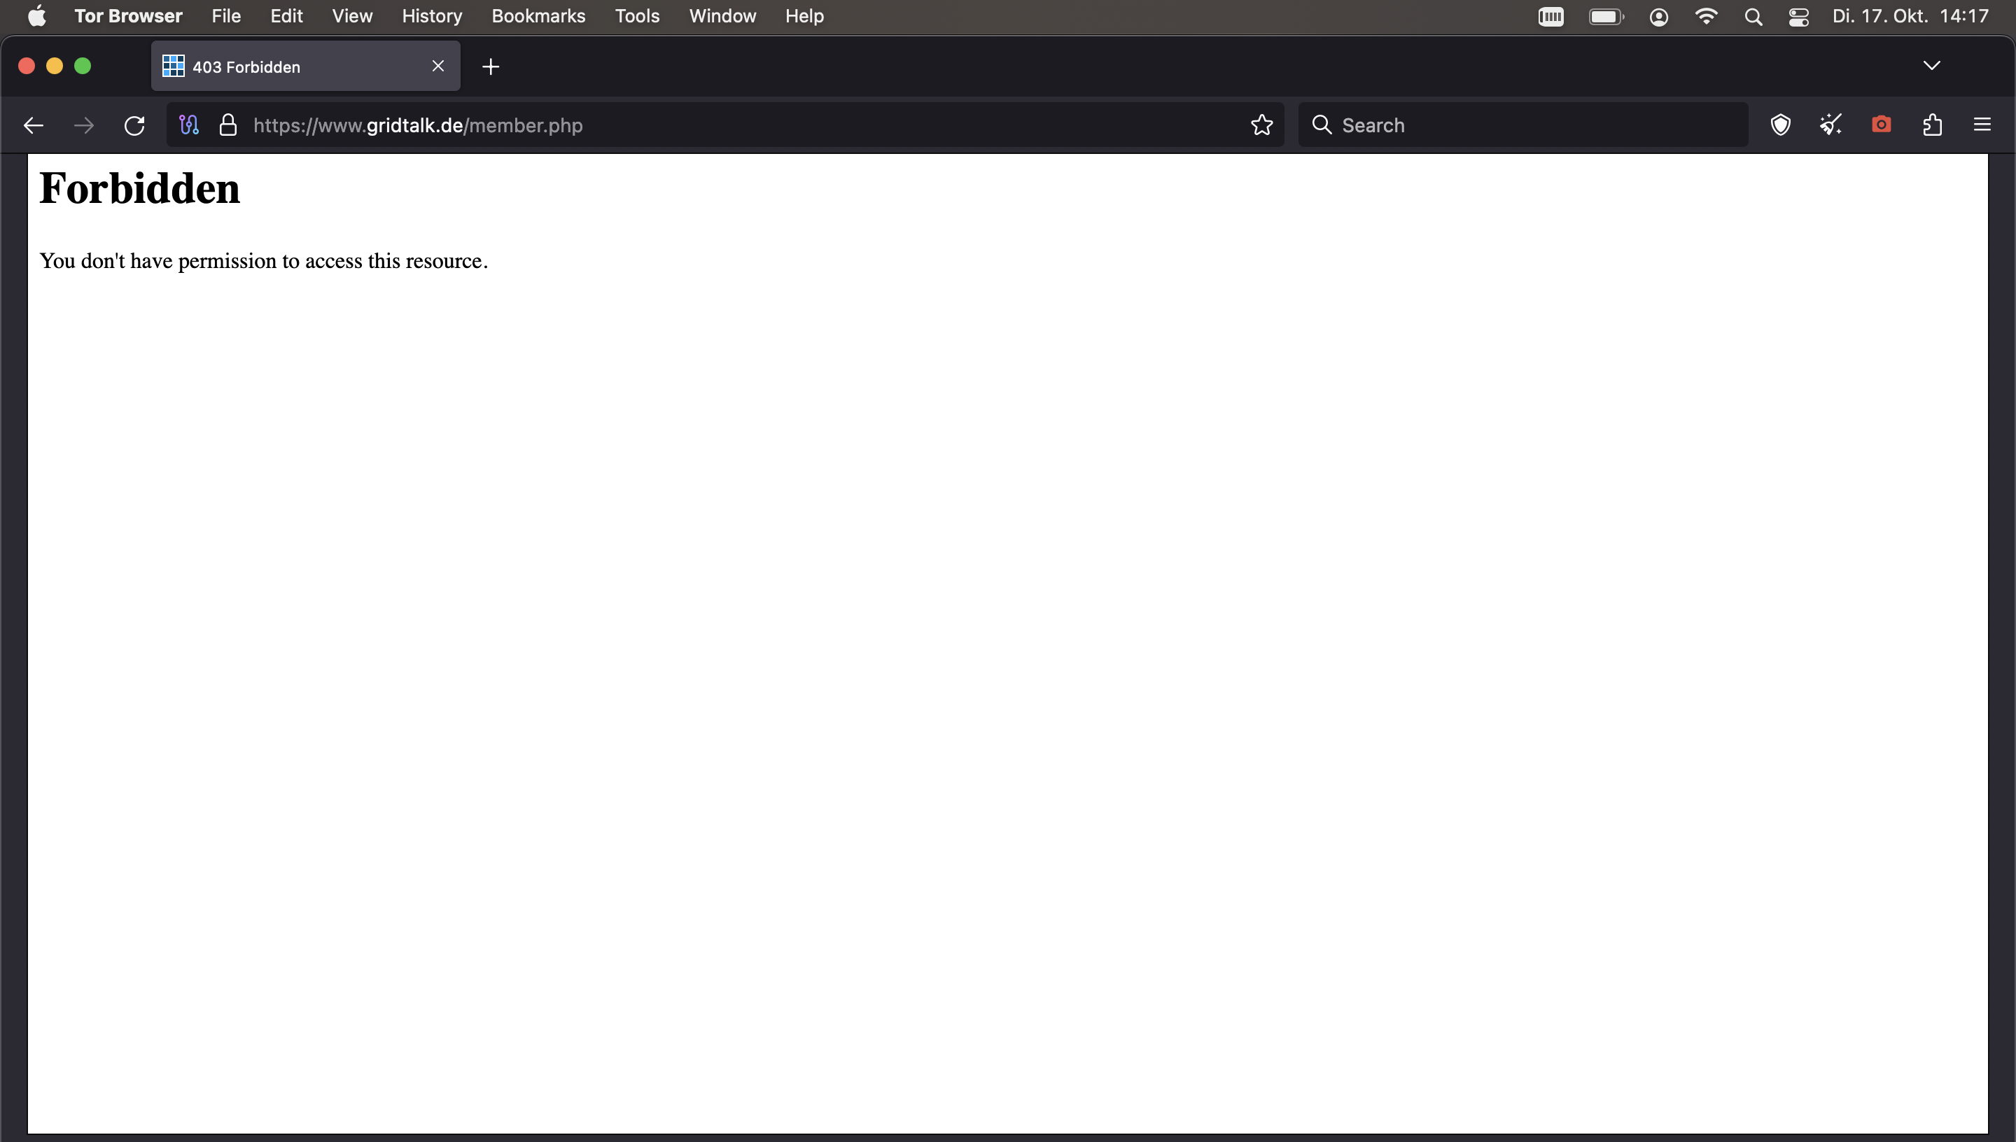This screenshot has width=2016, height=1142.
Task: Bookmark this page with the star icon
Action: click(x=1261, y=125)
